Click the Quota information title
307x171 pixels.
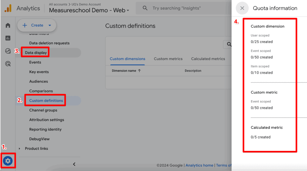pyautogui.click(x=275, y=8)
